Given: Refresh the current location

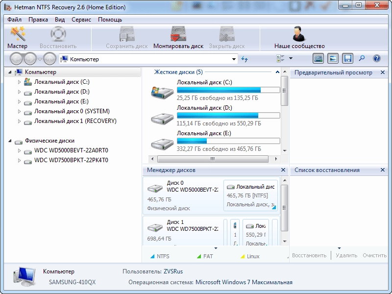Looking at the screenshot, I should [244, 59].
